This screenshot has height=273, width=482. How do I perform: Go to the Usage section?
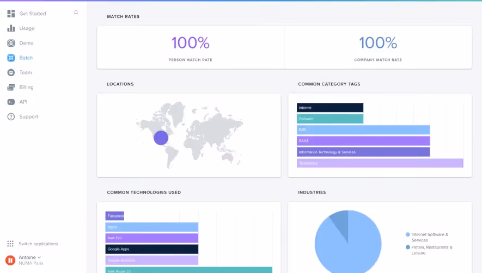click(x=27, y=28)
